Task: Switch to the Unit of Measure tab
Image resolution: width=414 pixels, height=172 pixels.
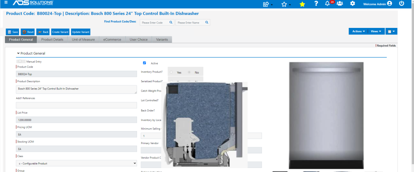Action: (83, 40)
